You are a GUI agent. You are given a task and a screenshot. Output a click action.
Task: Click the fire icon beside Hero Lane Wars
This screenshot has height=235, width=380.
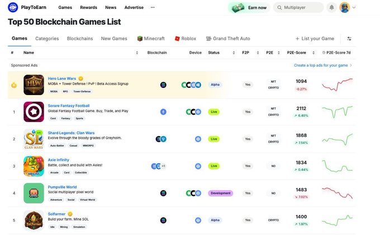tap(14, 85)
